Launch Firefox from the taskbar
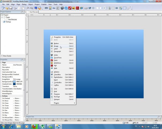 (35, 126)
